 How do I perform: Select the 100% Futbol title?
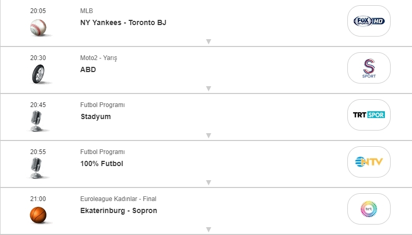coord(102,163)
